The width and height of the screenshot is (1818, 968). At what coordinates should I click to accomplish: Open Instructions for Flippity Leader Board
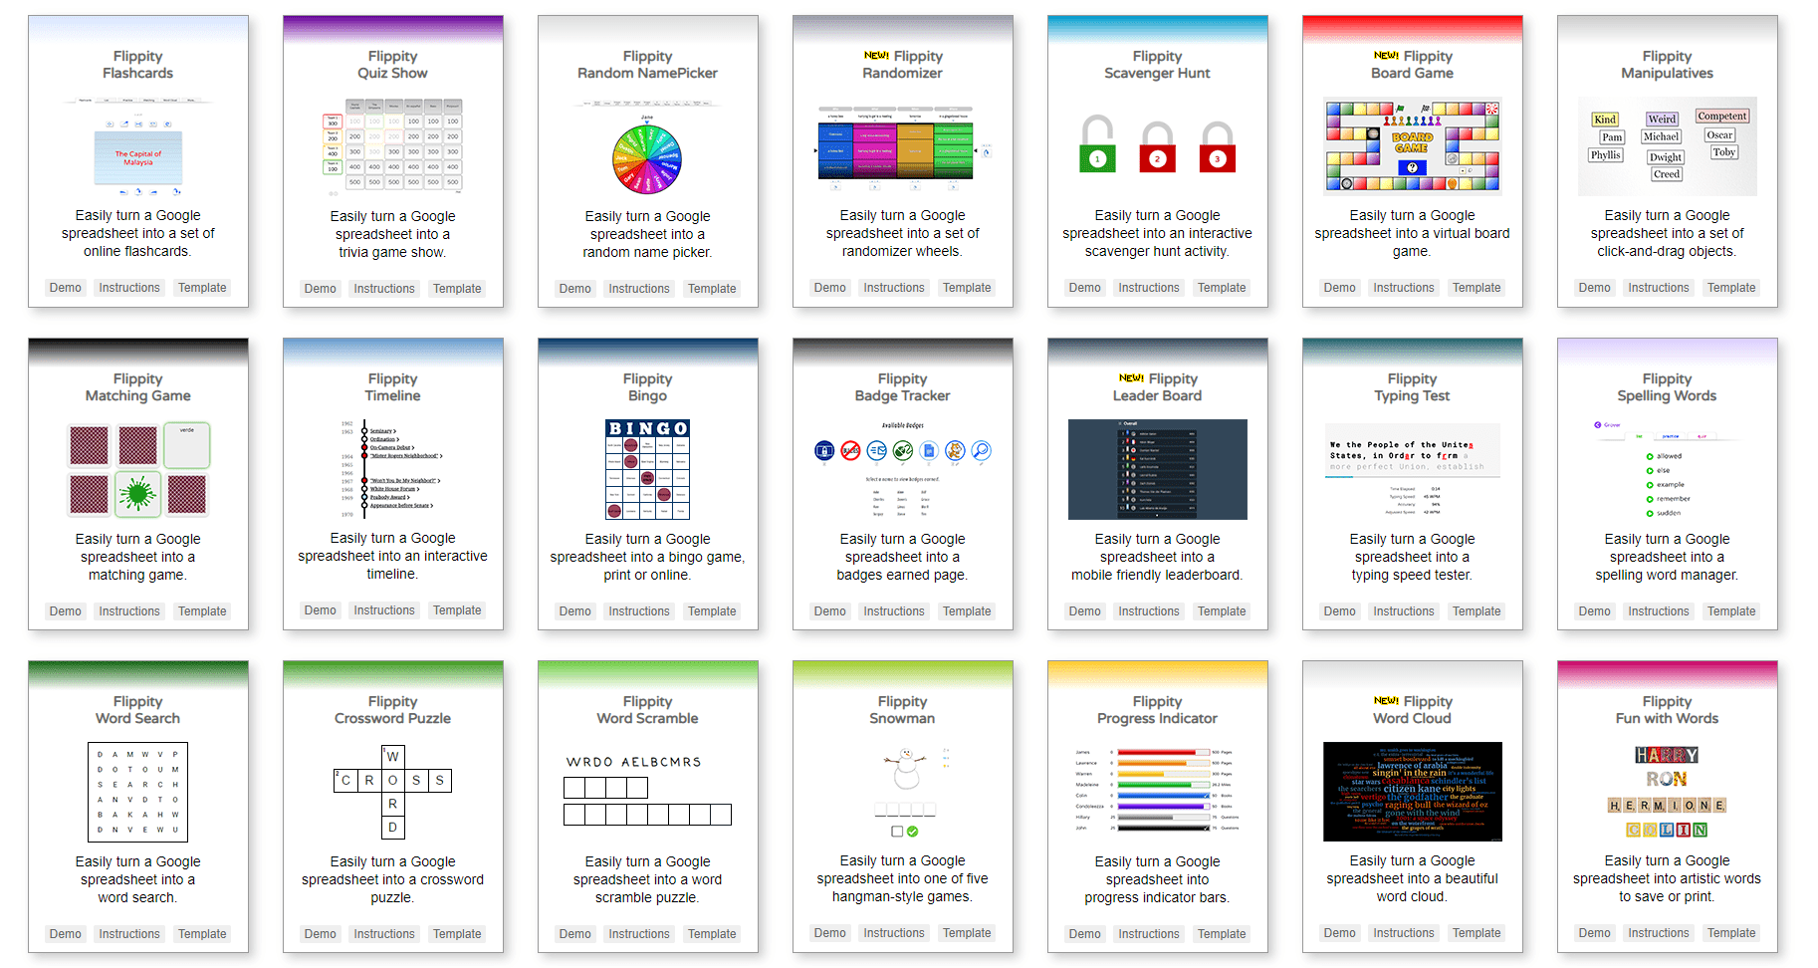click(x=1148, y=611)
